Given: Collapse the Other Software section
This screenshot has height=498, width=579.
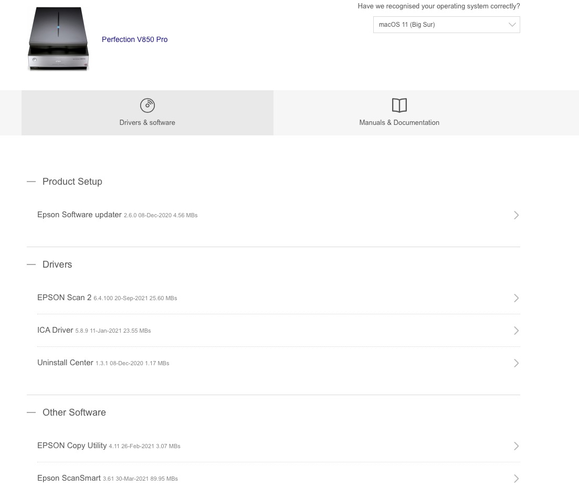Looking at the screenshot, I should pyautogui.click(x=31, y=412).
